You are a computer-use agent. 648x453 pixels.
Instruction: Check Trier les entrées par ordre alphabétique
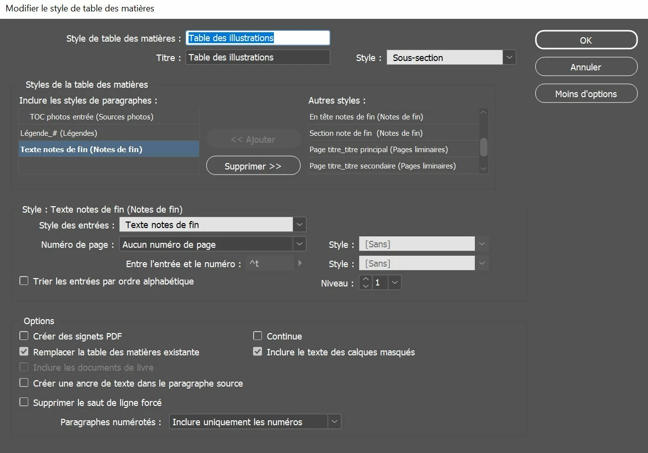coord(24,281)
